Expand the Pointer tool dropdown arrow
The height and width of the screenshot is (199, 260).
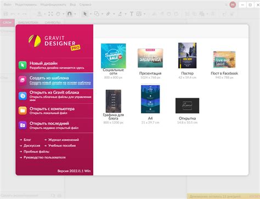click(91, 14)
